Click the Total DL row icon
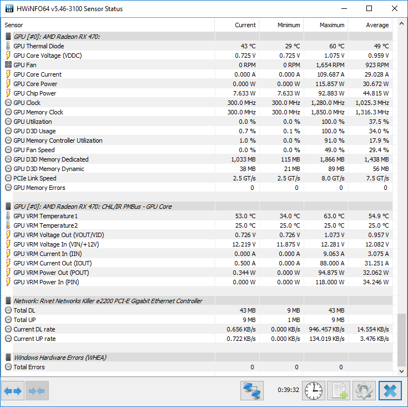Viewport: 408px width, 407px height. pos(8,310)
